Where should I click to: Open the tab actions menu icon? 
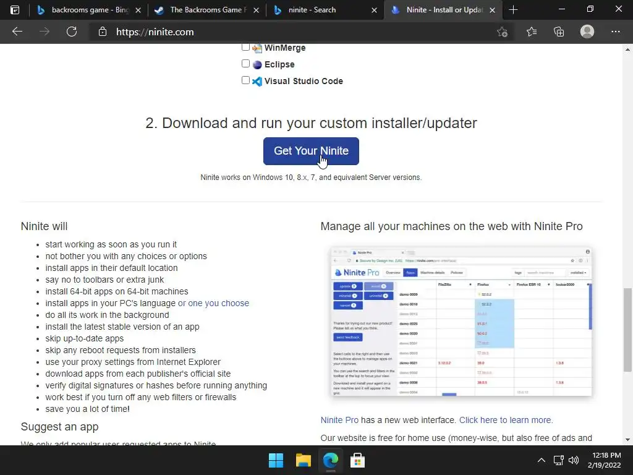click(x=15, y=10)
